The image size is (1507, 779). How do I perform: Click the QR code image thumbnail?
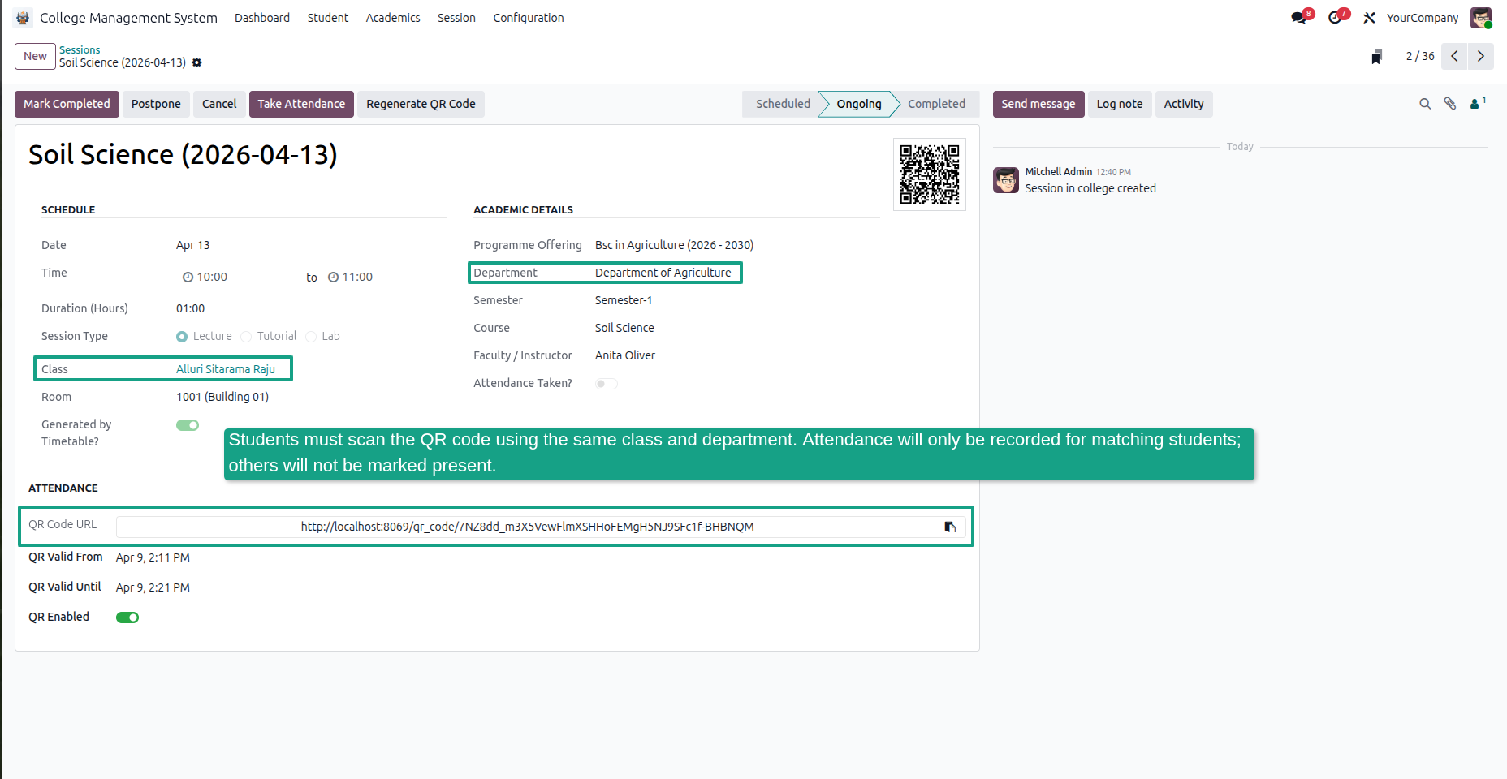[x=930, y=174]
